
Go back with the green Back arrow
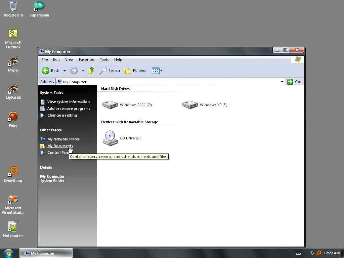[46, 71]
